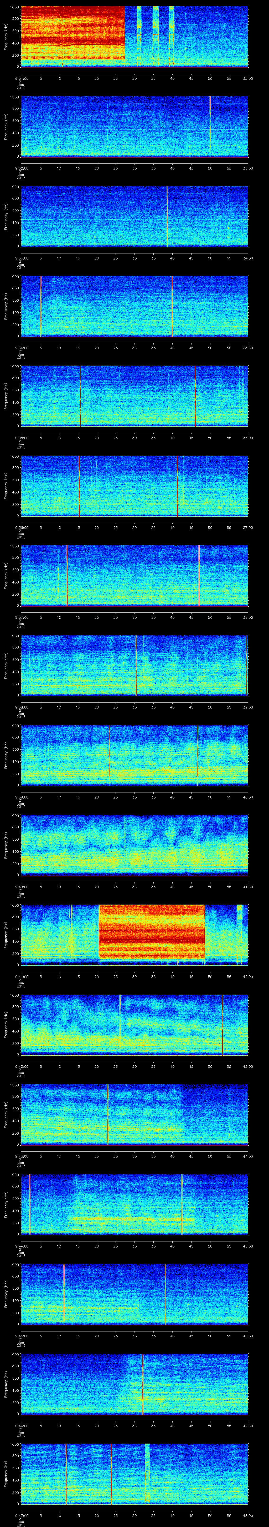Click the 9:40:00 spectrogram panel
Screen dimensions: 269x1527
(x=134, y=844)
